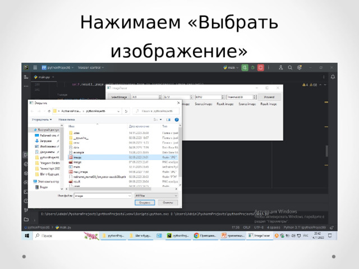Viewport: 359px width, 269px height.
Task: Open Git tool window icon
Action: tap(26, 210)
